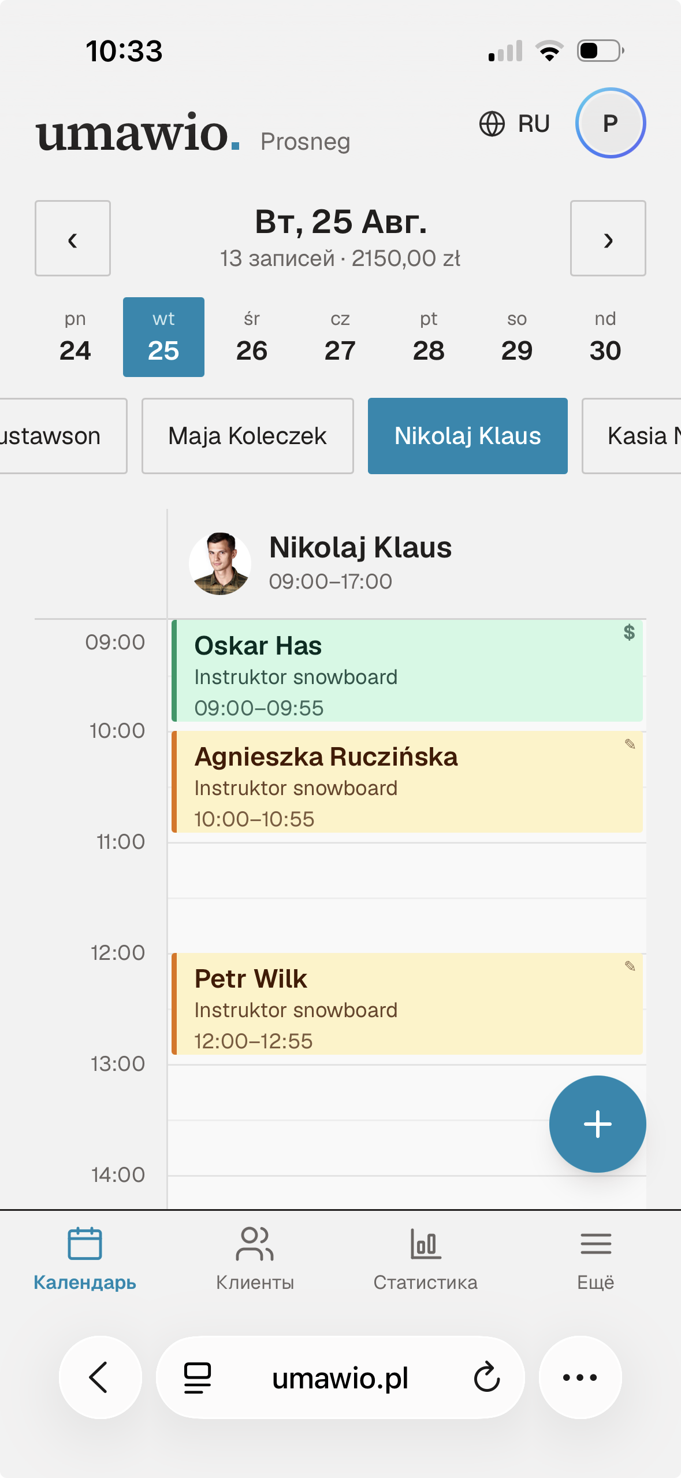Image resolution: width=681 pixels, height=1478 pixels.
Task: Open the Клиенты clients tab
Action: tap(255, 1259)
